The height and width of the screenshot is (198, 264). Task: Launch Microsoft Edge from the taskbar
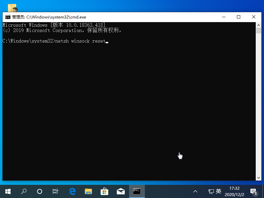point(72,191)
